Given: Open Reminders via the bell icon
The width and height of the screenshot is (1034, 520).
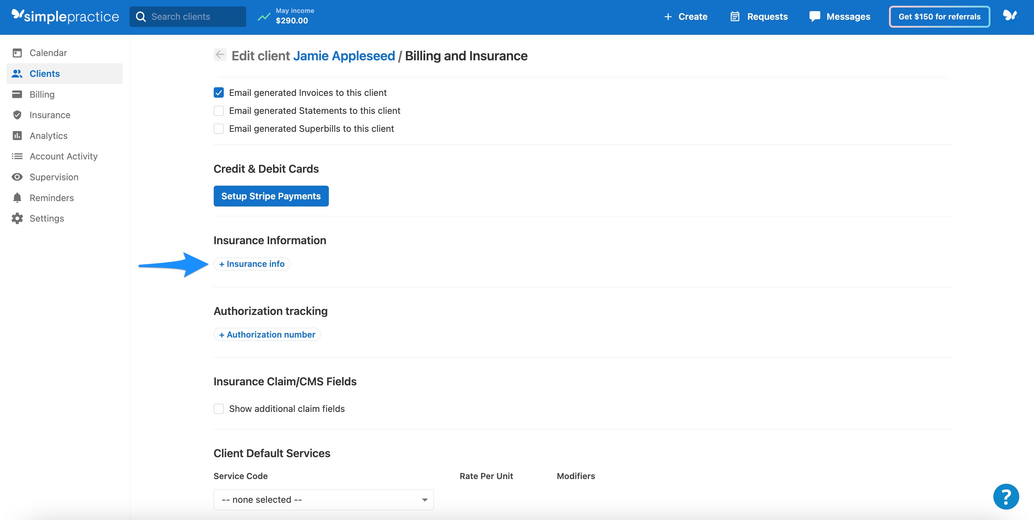Looking at the screenshot, I should point(17,197).
